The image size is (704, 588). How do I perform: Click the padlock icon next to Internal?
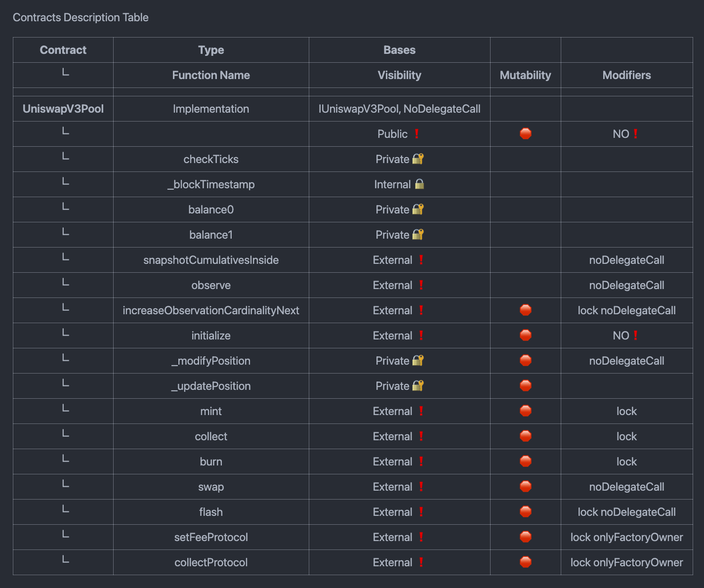click(x=419, y=184)
